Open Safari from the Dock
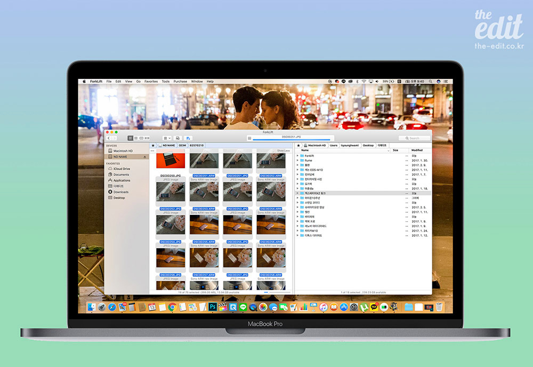 point(112,307)
